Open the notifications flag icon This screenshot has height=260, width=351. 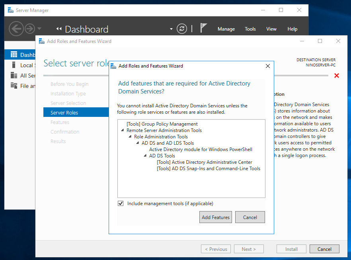click(x=203, y=28)
